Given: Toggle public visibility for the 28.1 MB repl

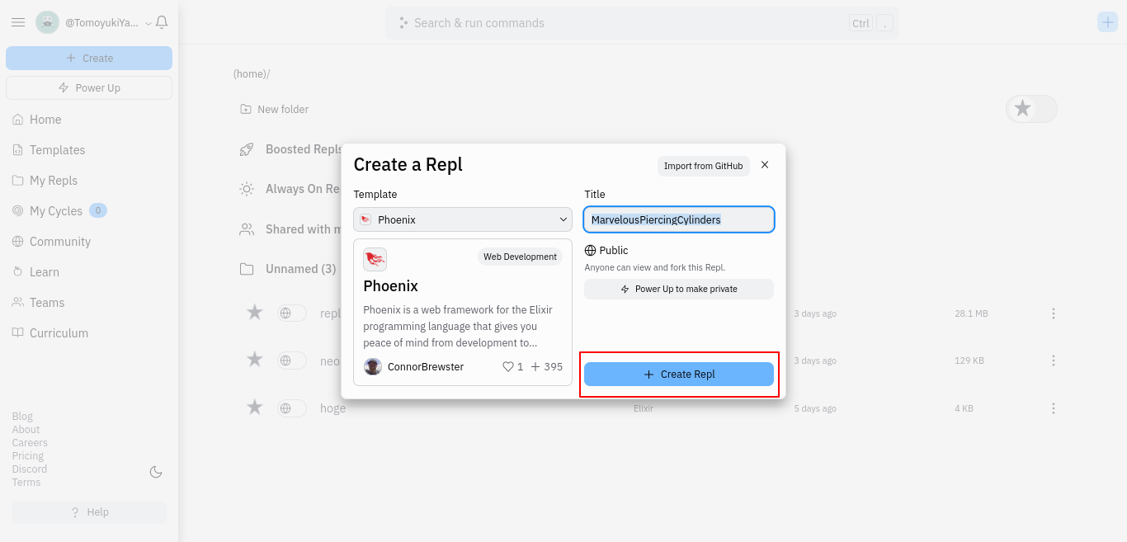Looking at the screenshot, I should click(x=291, y=313).
